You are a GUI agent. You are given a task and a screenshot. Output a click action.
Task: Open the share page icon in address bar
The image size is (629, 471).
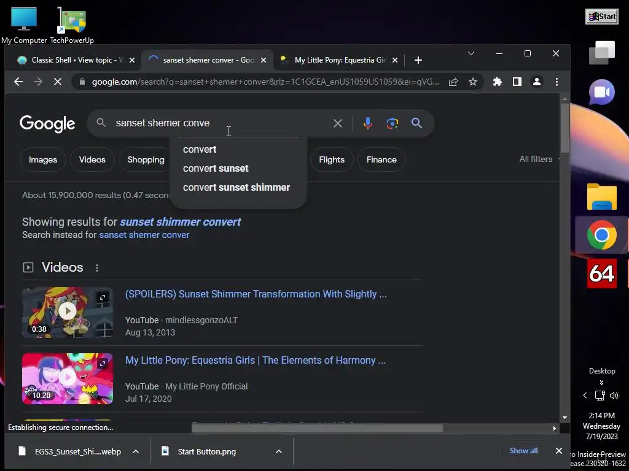pos(453,82)
